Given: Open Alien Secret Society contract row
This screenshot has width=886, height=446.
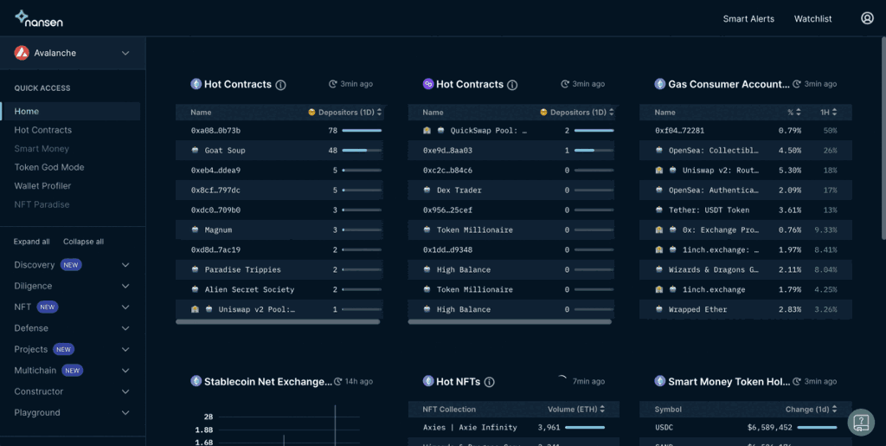Looking at the screenshot, I should tap(279, 289).
